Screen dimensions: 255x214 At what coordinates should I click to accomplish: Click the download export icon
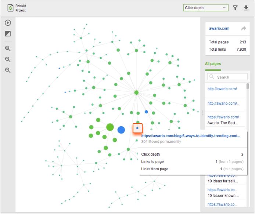(x=246, y=8)
